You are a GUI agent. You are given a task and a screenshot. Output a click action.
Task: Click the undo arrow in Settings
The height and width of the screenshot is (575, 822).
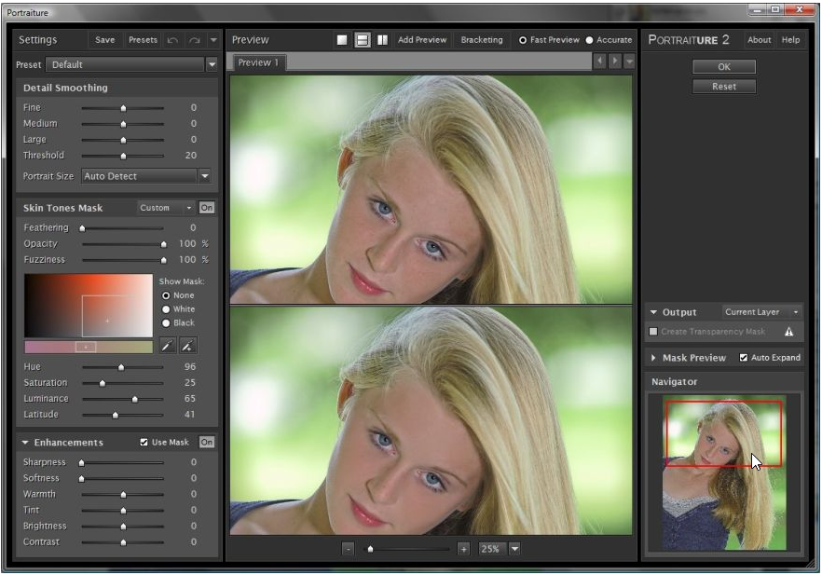pos(173,40)
